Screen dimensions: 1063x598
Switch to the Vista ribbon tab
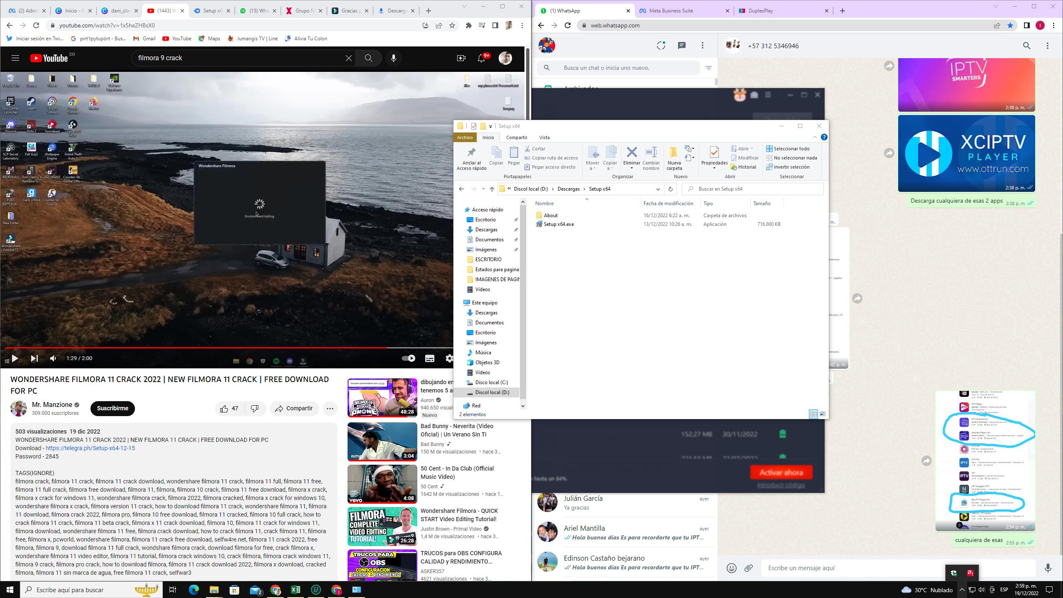544,137
